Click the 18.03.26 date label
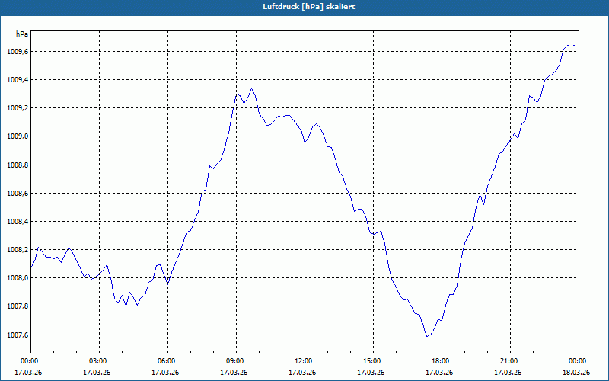 coord(576,373)
